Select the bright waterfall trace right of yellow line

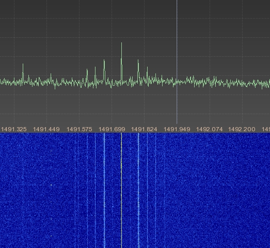click(138, 191)
